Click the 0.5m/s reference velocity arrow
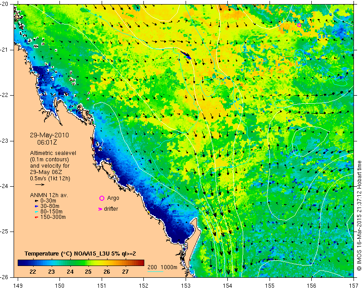Viewport: 363px width, 290px height. [x=40, y=184]
